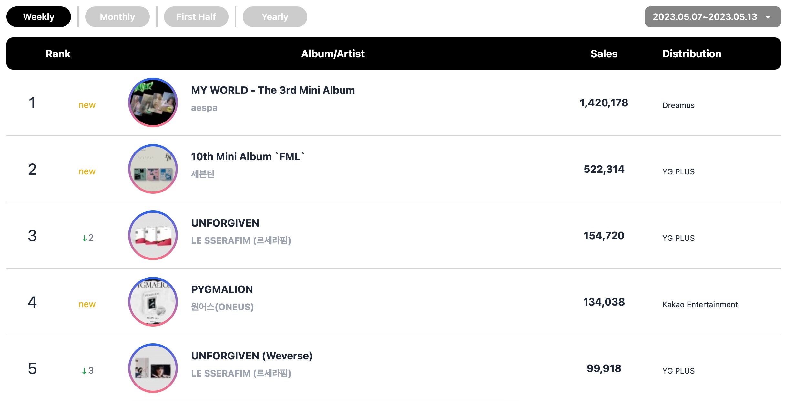The height and width of the screenshot is (401, 785).
Task: Open LE SSERAFIM artist link under UNFORGIVEN (Weverse)
Action: 241,373
